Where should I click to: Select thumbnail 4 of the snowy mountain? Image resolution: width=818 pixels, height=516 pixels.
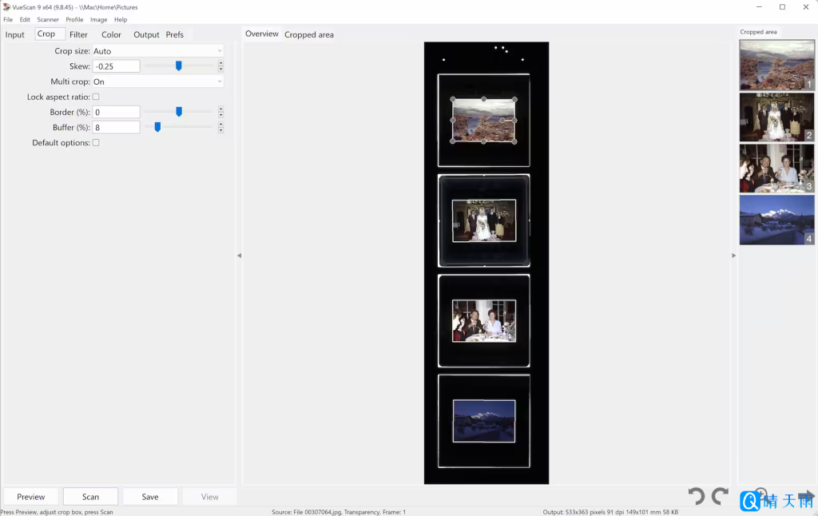pyautogui.click(x=776, y=220)
